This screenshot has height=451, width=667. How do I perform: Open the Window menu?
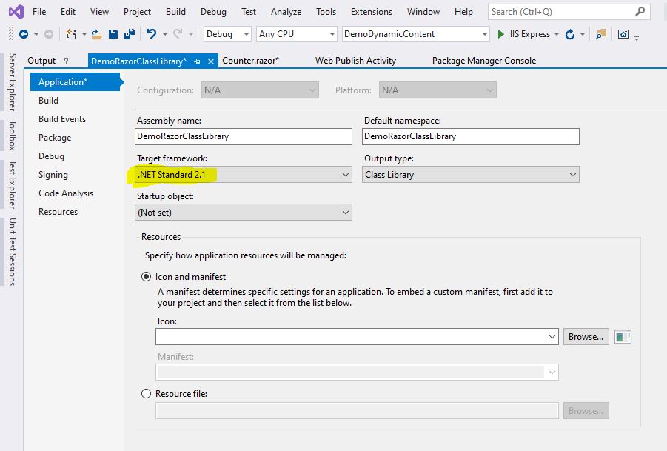423,12
